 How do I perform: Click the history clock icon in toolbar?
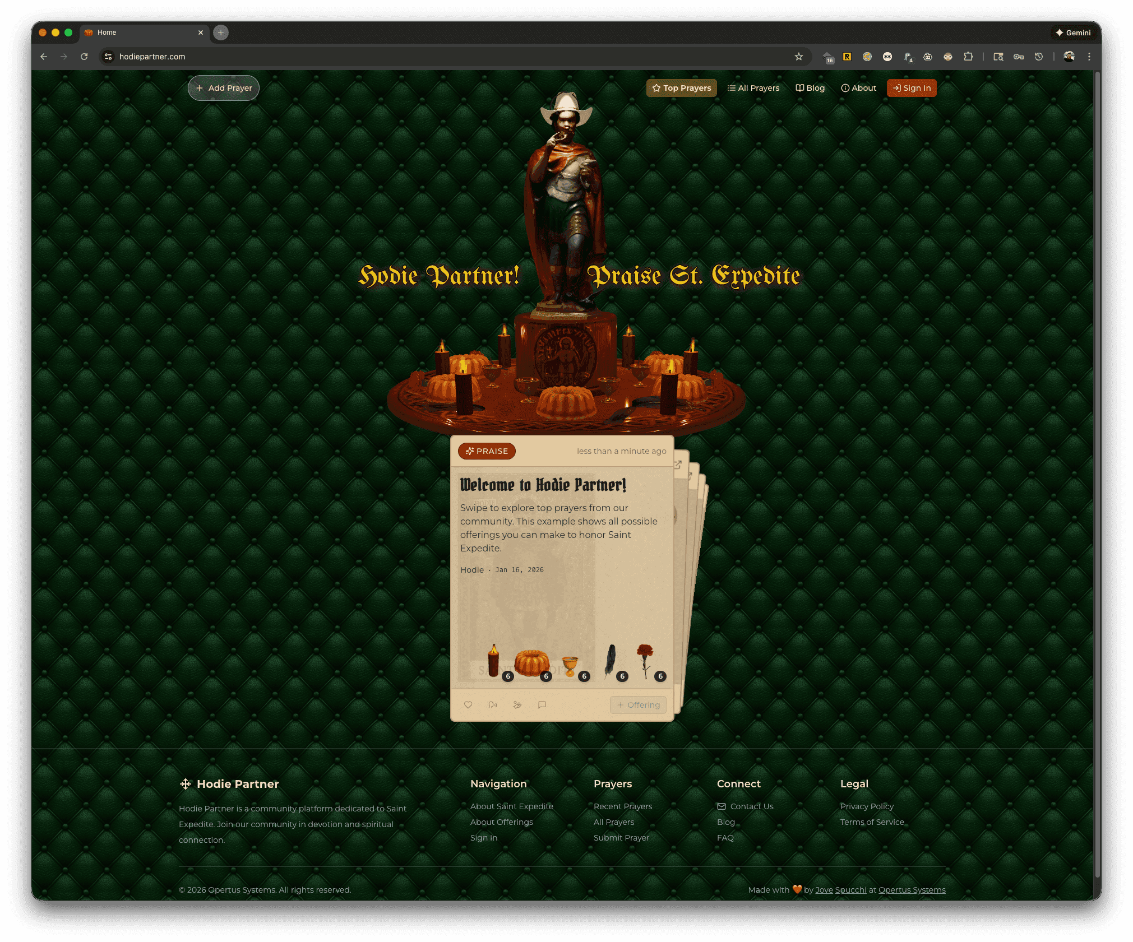(x=1039, y=57)
